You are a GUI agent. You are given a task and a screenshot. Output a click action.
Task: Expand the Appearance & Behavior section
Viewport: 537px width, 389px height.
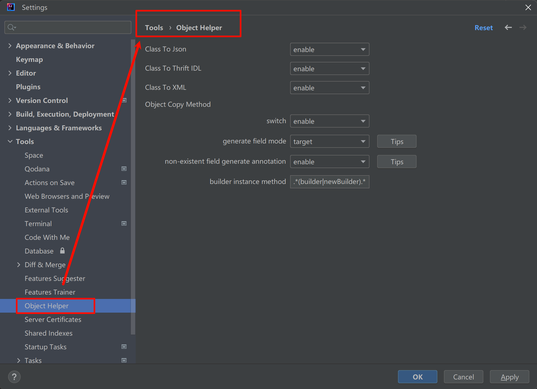pyautogui.click(x=10, y=46)
